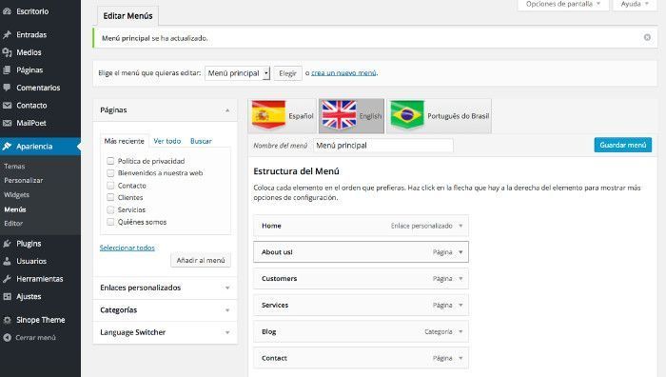666x377 pixels.
Task: Check the Política de privacidad checkbox
Action: pos(110,161)
